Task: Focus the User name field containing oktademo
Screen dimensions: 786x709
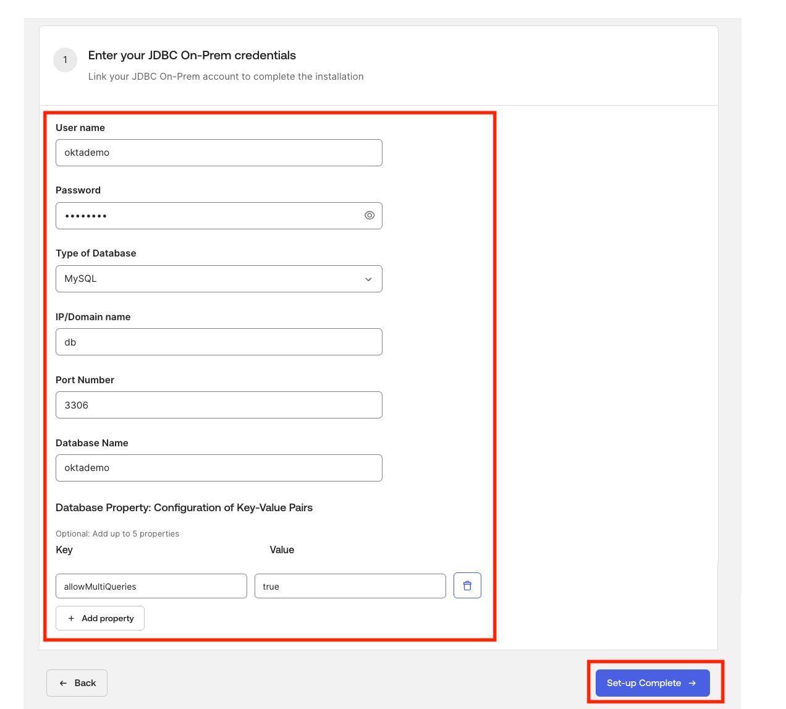Action: point(219,153)
